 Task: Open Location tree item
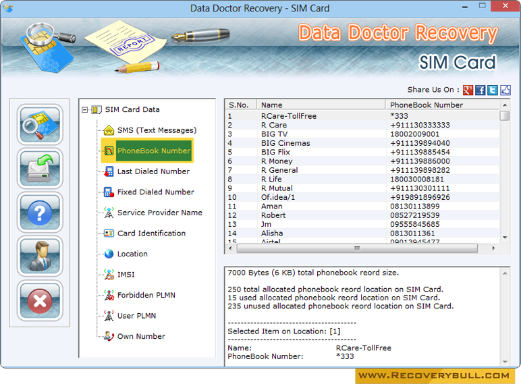(x=132, y=254)
